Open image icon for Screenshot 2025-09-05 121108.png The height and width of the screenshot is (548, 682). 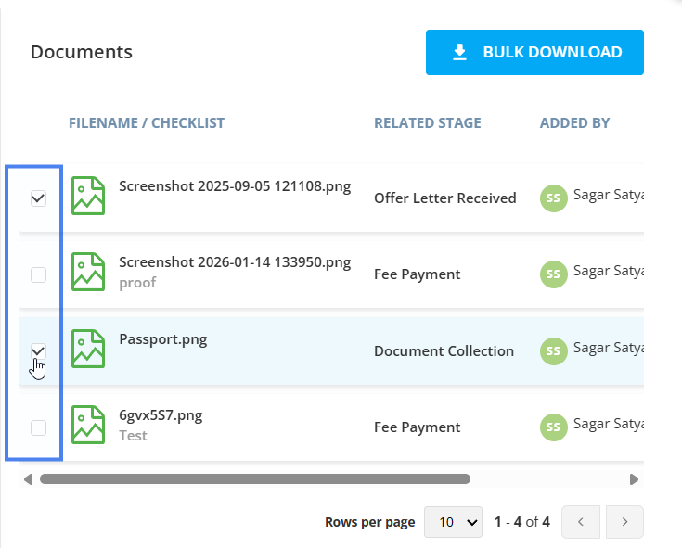point(88,196)
